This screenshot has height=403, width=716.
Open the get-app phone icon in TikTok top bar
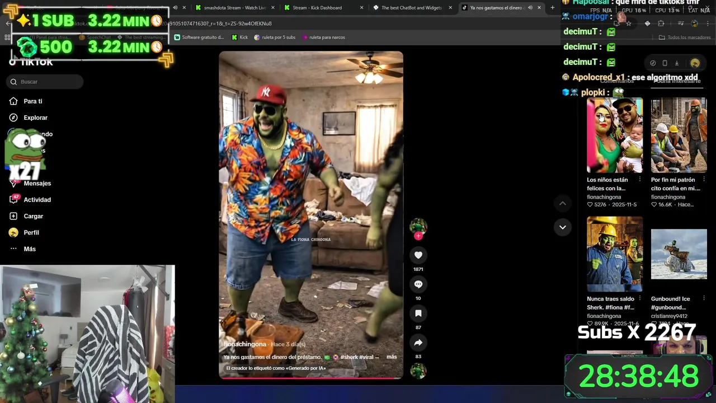point(665,63)
